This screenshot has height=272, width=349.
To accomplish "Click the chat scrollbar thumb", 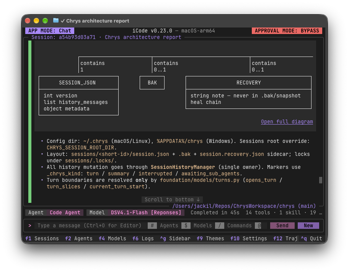I will pos(321,180).
